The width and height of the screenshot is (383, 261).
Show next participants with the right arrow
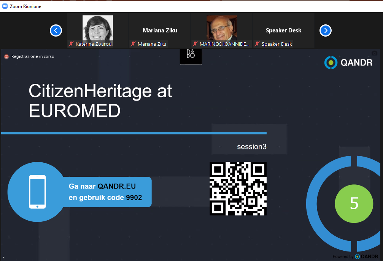(x=325, y=30)
